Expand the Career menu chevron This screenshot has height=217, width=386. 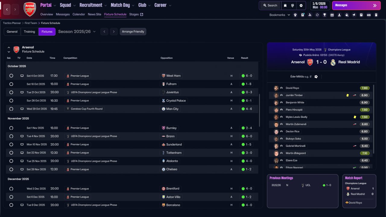click(x=170, y=5)
